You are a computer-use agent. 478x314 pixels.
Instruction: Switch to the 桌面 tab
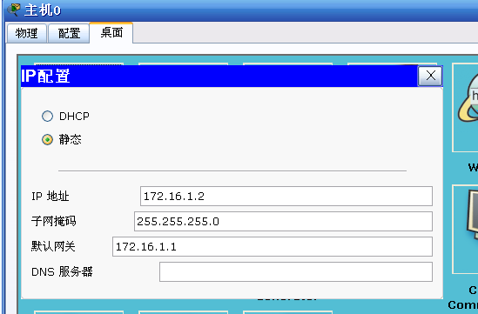click(111, 32)
